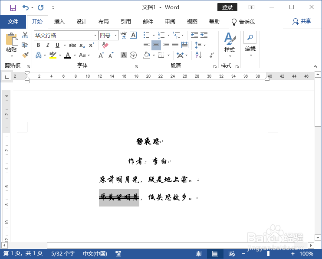Copy selection with the copy icon
This screenshot has width=322, height=259.
click(x=25, y=45)
